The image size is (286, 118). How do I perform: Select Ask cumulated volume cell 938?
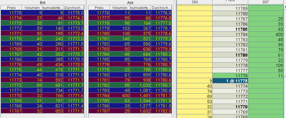(140, 80)
